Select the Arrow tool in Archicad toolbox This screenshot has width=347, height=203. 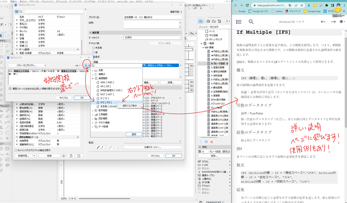(x=1, y=35)
